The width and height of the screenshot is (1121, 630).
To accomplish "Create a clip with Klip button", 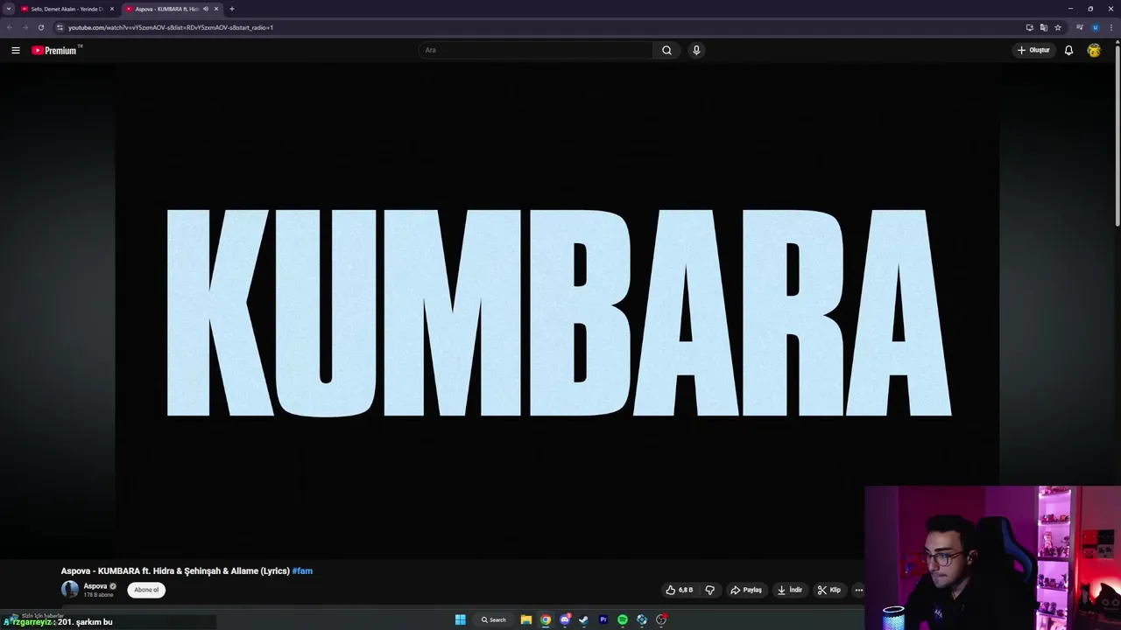I will pyautogui.click(x=828, y=590).
